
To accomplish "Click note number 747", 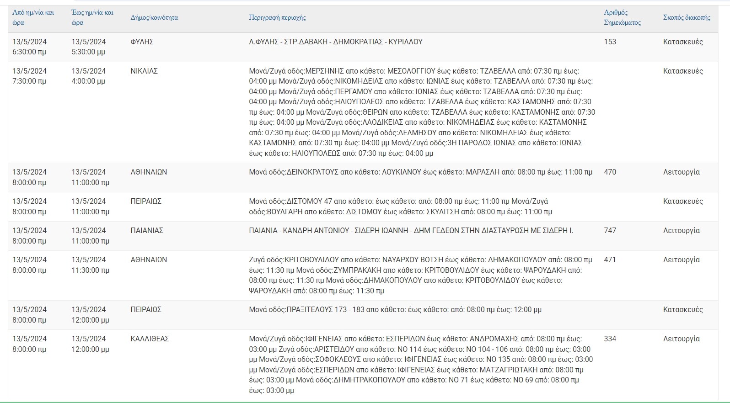I will pyautogui.click(x=610, y=230).
